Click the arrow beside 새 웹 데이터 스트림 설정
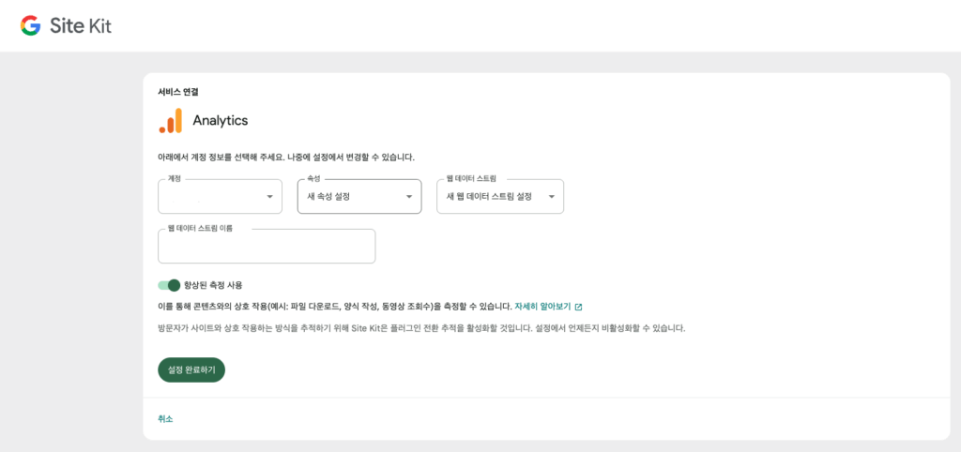Viewport: 961px width, 452px height. click(551, 197)
